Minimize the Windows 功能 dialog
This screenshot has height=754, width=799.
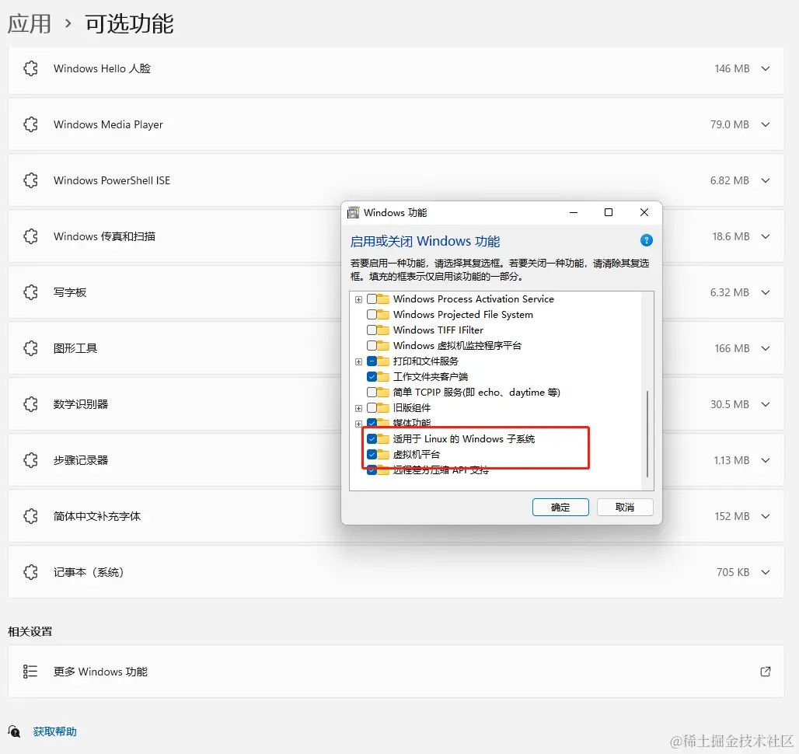pyautogui.click(x=574, y=212)
